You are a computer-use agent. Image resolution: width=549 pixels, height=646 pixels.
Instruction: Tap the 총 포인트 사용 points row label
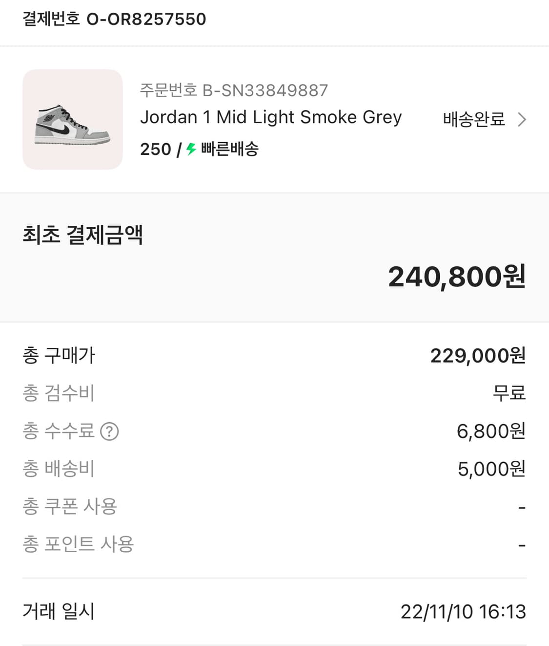78,544
